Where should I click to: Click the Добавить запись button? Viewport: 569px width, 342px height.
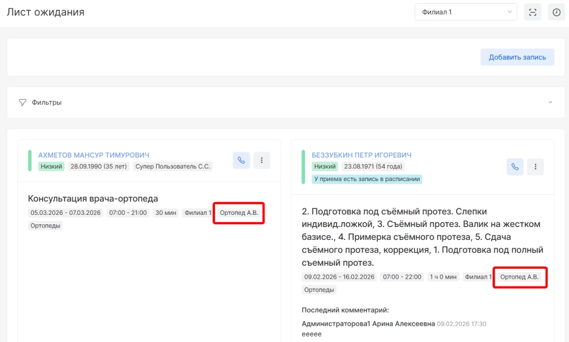[x=517, y=57]
